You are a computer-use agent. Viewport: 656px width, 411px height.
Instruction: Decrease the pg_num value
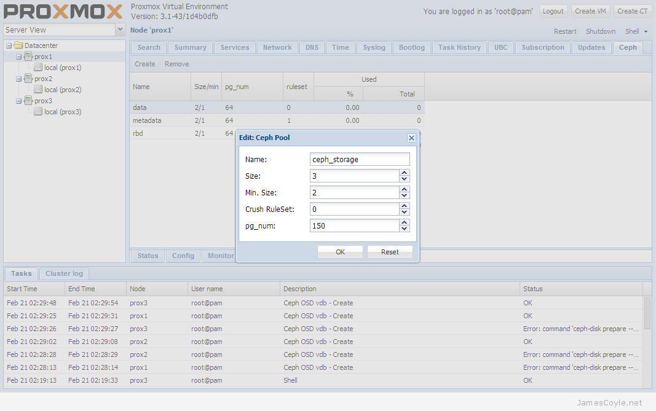point(404,229)
